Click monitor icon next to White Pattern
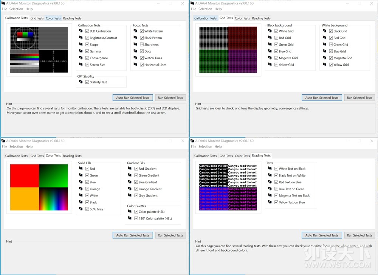 pos(135,31)
